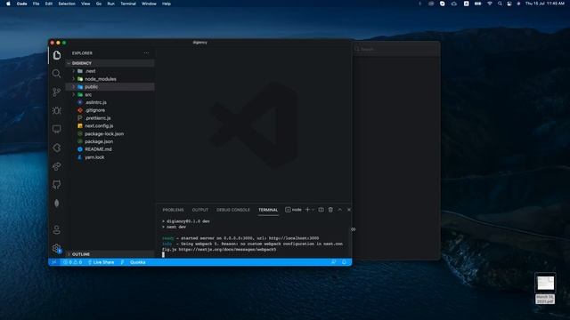Open the Run menu

[x=110, y=4]
